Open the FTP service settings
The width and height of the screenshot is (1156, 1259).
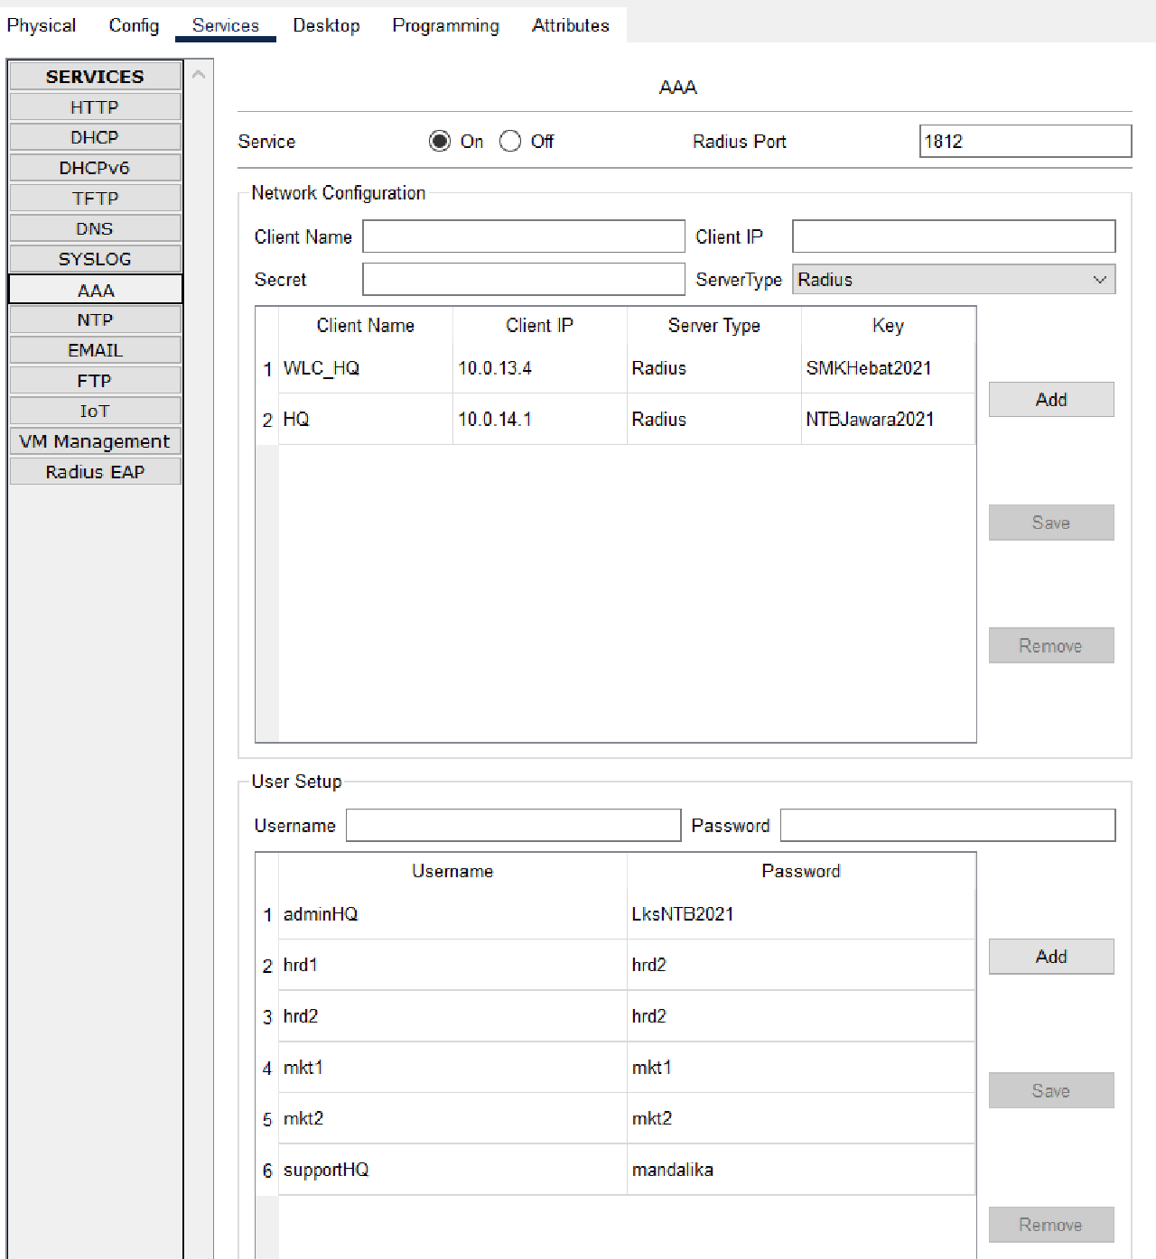pyautogui.click(x=94, y=380)
